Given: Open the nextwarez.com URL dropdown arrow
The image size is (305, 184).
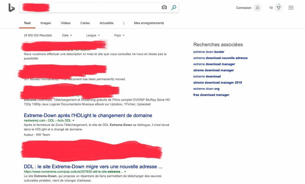Looking at the screenshot, I should tap(73, 120).
